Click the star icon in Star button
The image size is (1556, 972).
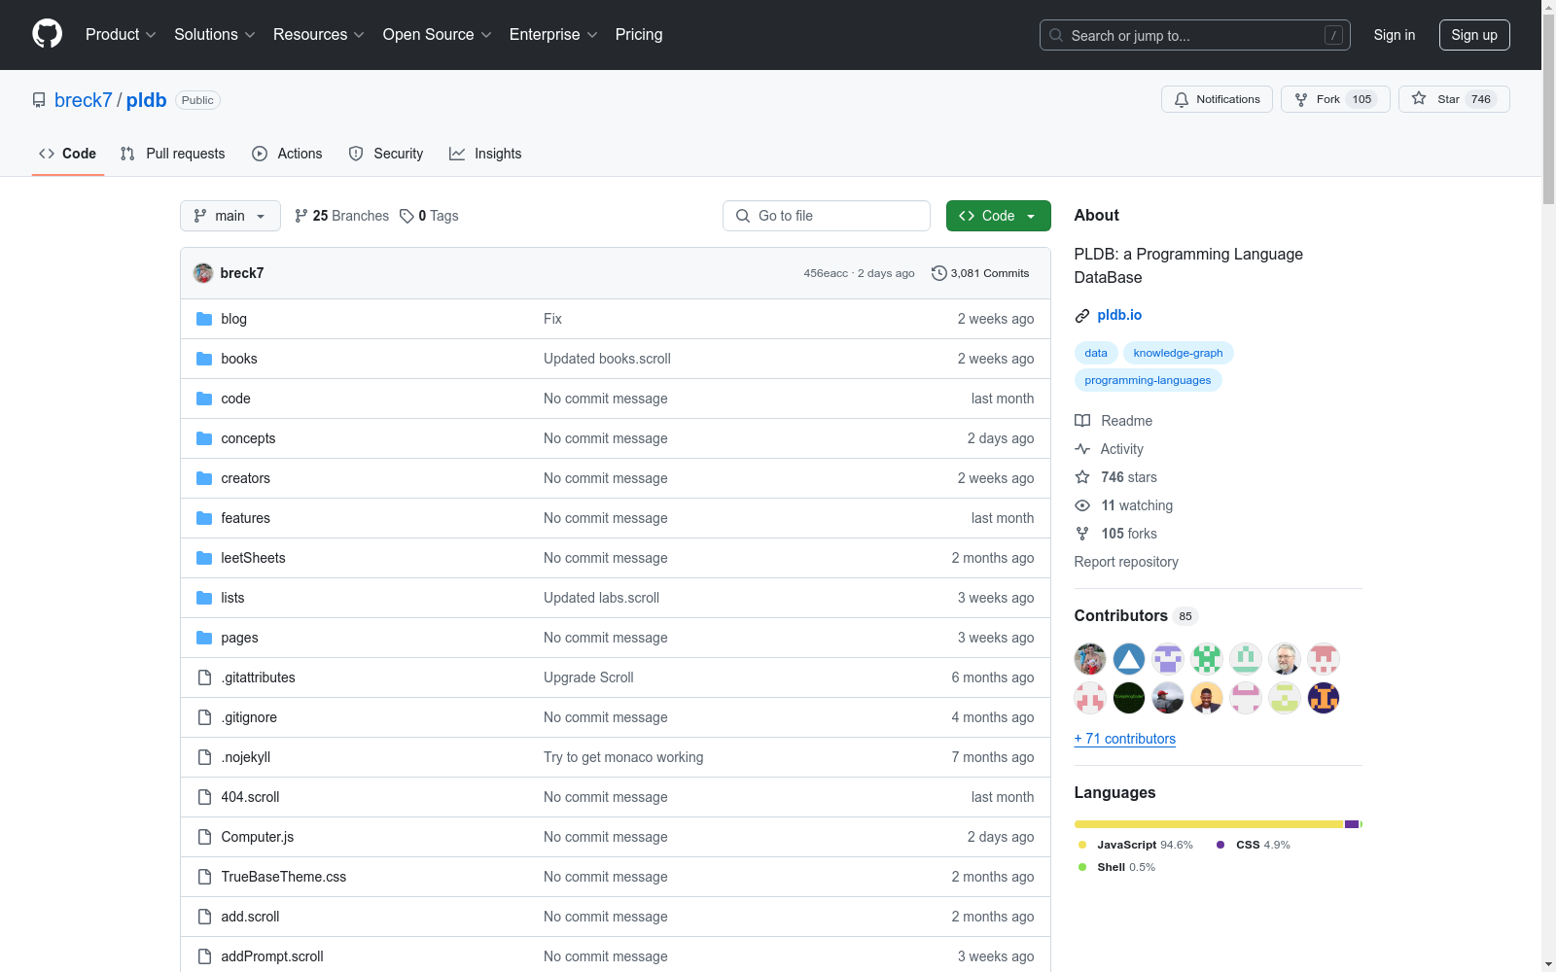click(x=1419, y=99)
